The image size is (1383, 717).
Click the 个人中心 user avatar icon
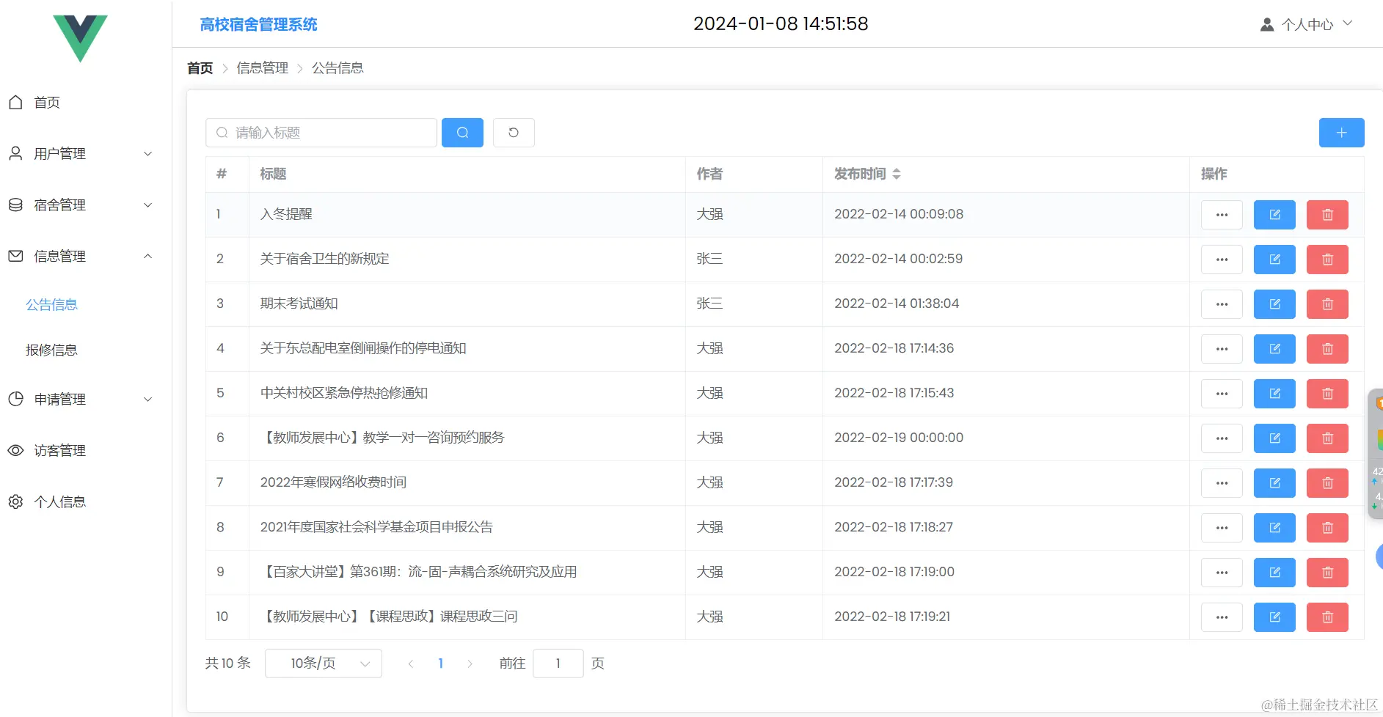(1267, 25)
